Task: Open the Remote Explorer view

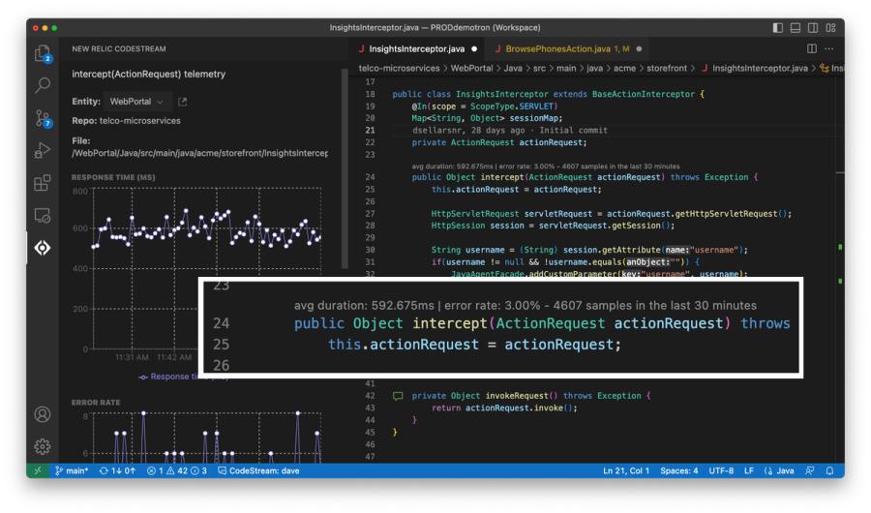Action: click(43, 215)
